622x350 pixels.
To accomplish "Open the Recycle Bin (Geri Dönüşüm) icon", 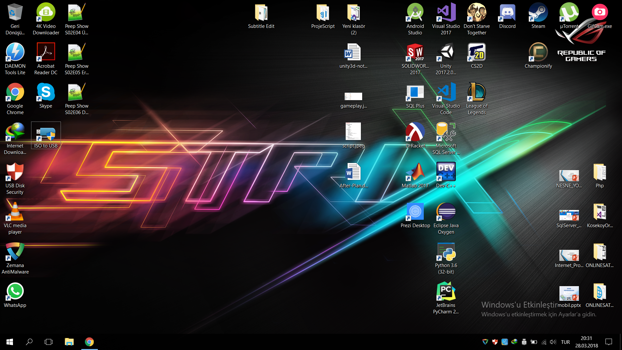I will (x=15, y=19).
